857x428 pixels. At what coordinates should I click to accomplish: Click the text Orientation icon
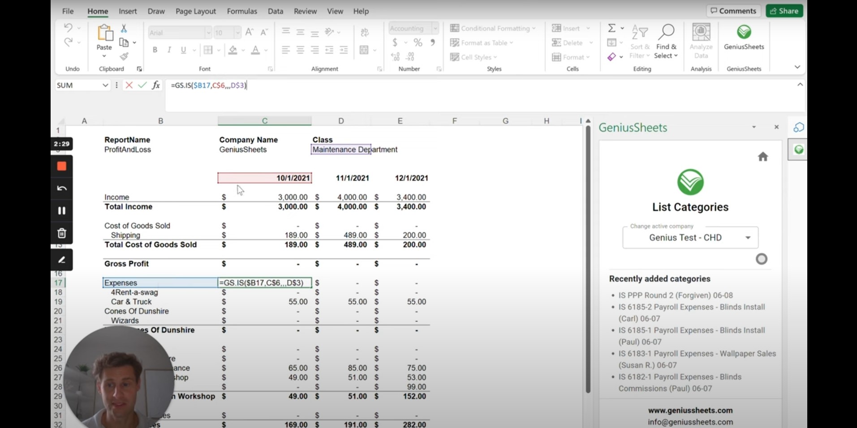[x=329, y=32]
